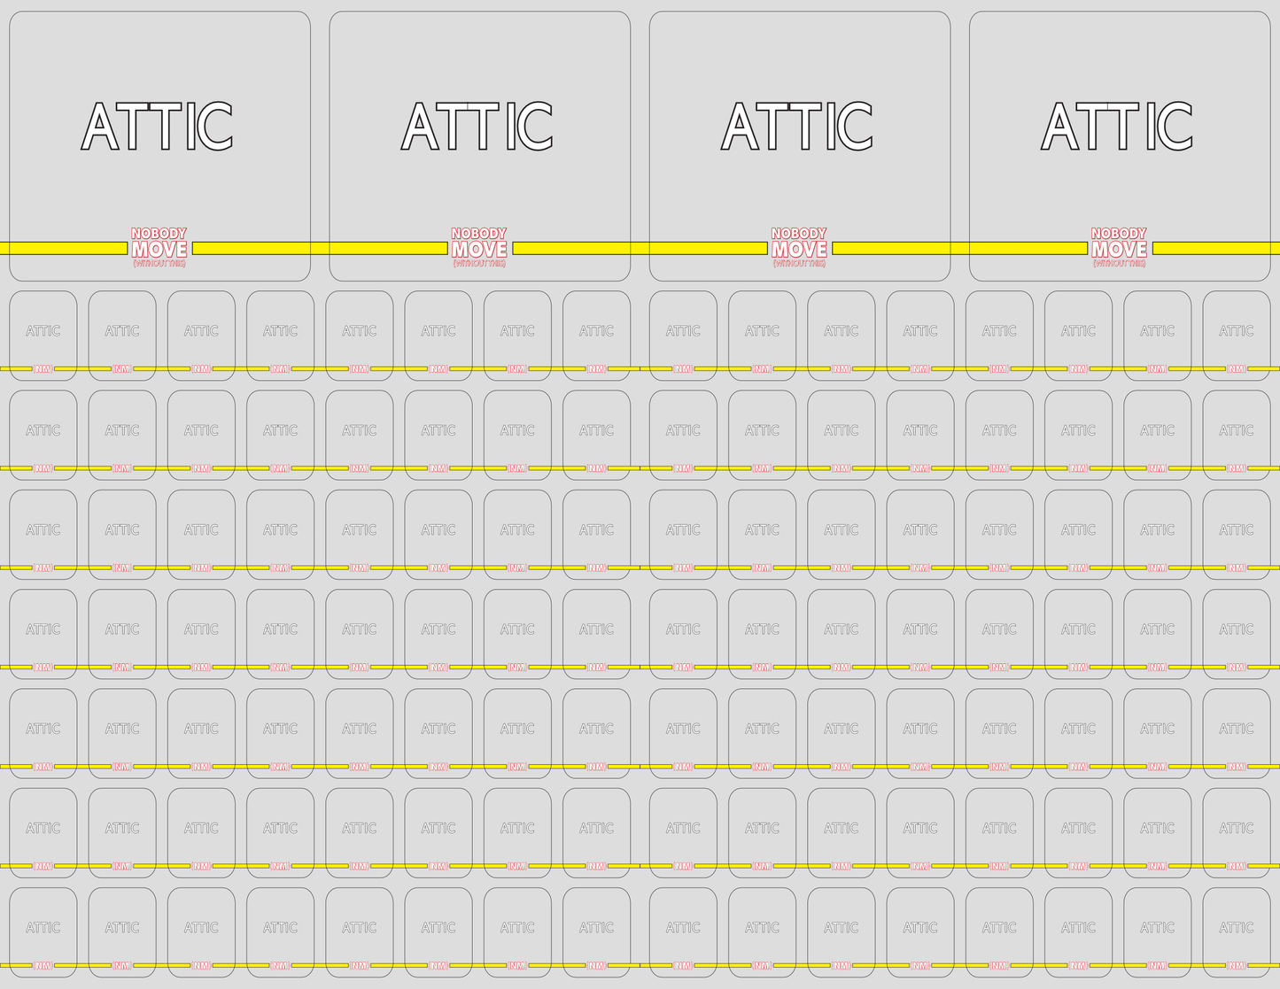The width and height of the screenshot is (1280, 989).
Task: Select the small ATTIC card at bottom-right of grid
Action: tap(1237, 932)
